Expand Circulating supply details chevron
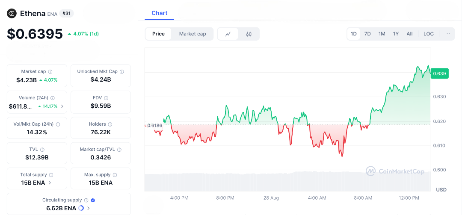462x215 pixels. 89,208
